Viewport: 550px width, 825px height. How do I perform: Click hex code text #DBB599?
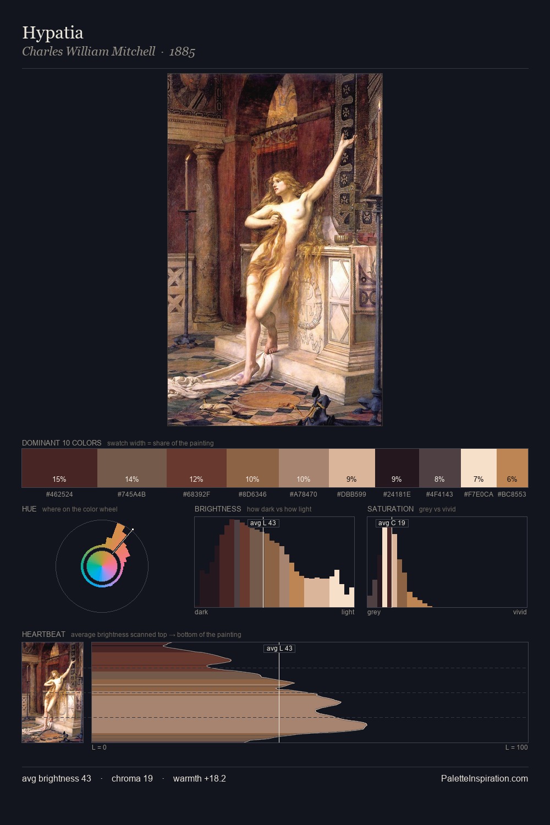[351, 494]
